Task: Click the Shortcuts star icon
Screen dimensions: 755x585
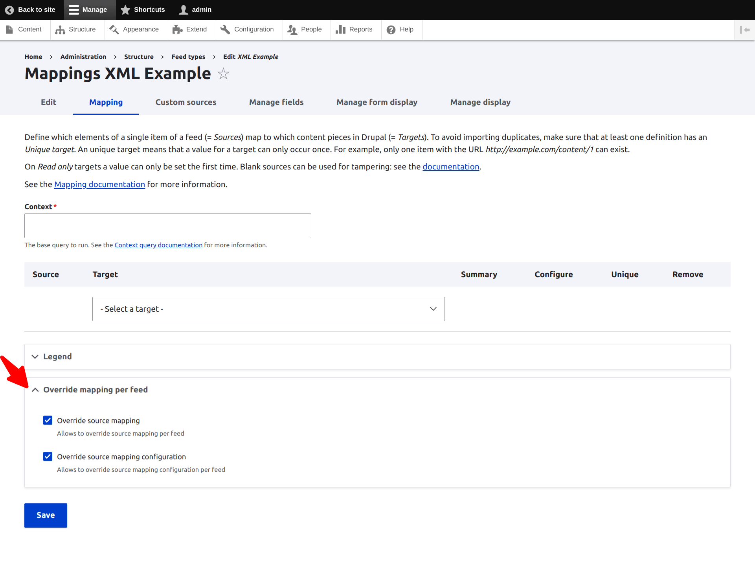Action: point(125,10)
